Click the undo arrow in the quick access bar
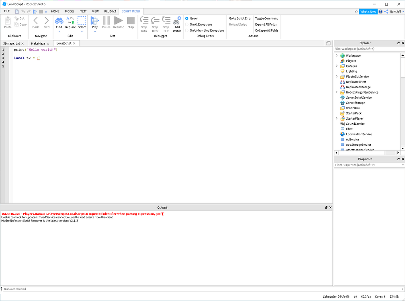The height and width of the screenshot is (301, 405). pyautogui.click(x=23, y=11)
